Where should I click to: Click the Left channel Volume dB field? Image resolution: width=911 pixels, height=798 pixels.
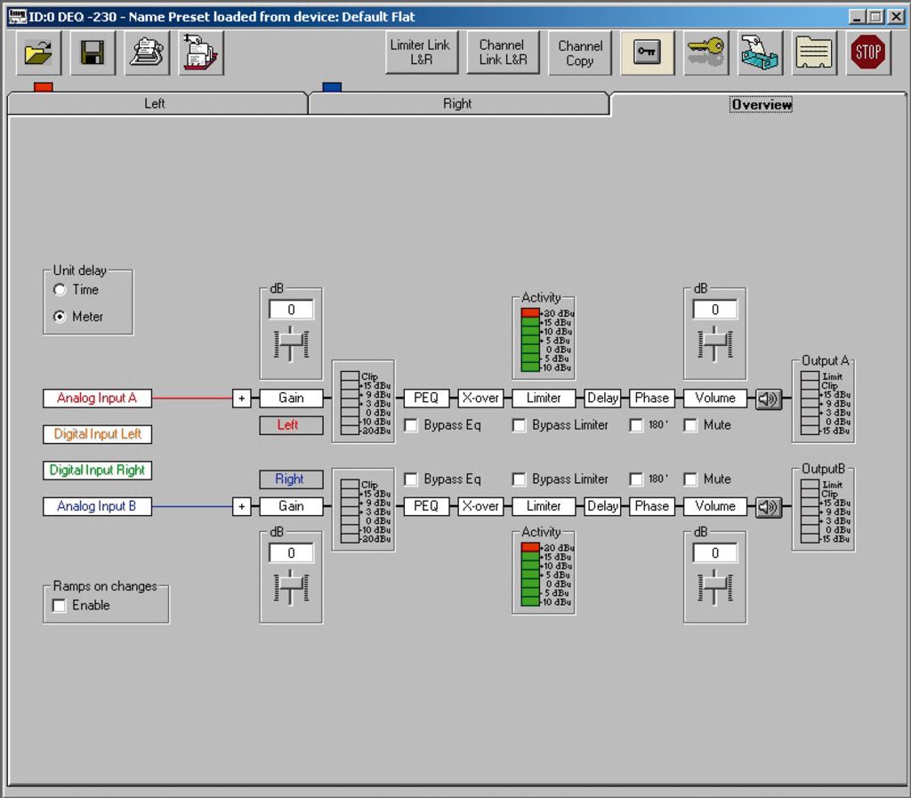point(714,310)
